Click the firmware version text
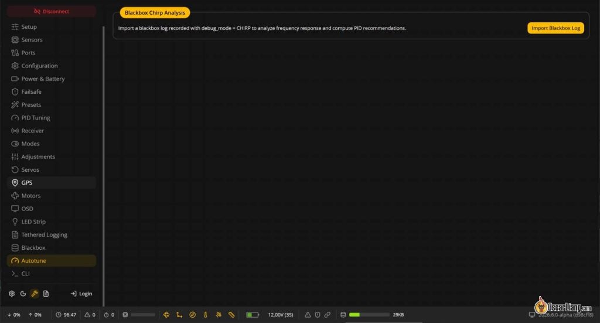 click(565, 315)
